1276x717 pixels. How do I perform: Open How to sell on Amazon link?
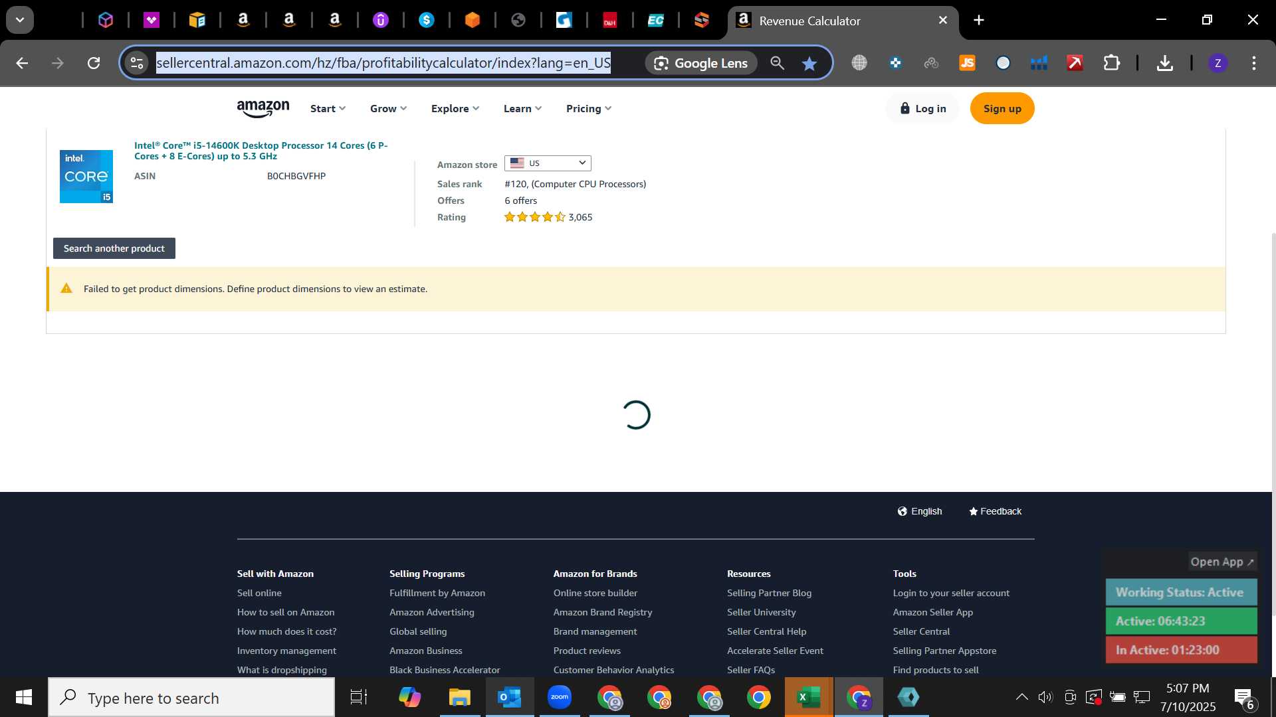[286, 612]
